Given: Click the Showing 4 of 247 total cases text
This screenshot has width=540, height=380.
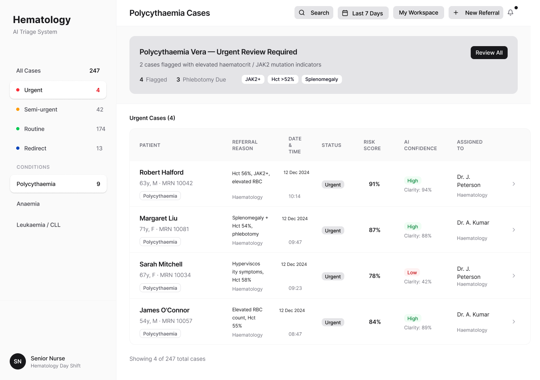Looking at the screenshot, I should (x=167, y=359).
